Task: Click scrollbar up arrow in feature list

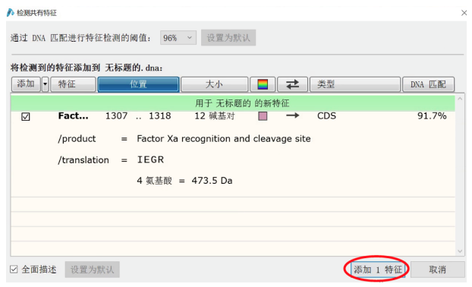Action: 460,99
